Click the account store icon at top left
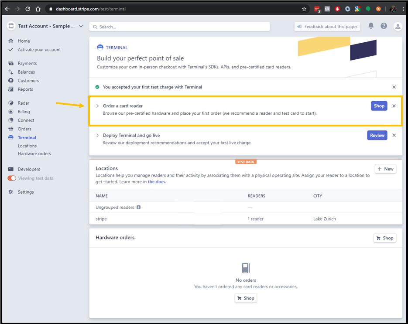 pos(11,26)
